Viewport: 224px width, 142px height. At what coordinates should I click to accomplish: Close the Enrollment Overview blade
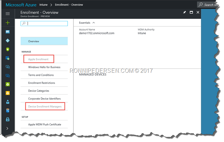pyautogui.click(x=198, y=13)
